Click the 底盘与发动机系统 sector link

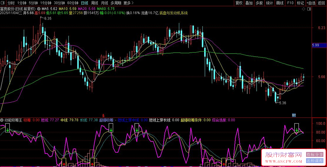[x=174, y=13]
